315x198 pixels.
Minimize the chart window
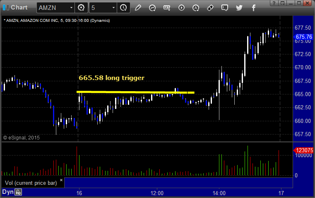[291, 3]
